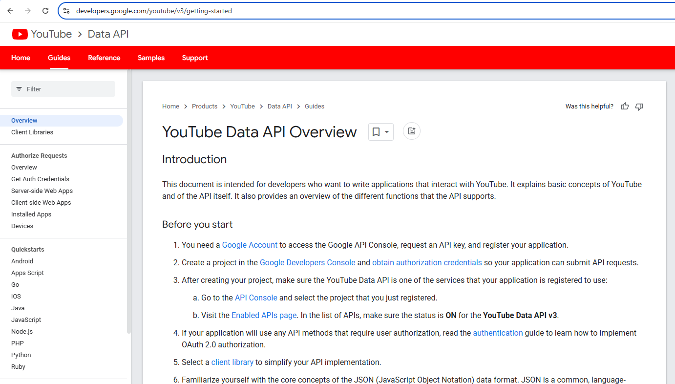Click Home in the breadcrumb
675x384 pixels.
coord(170,106)
